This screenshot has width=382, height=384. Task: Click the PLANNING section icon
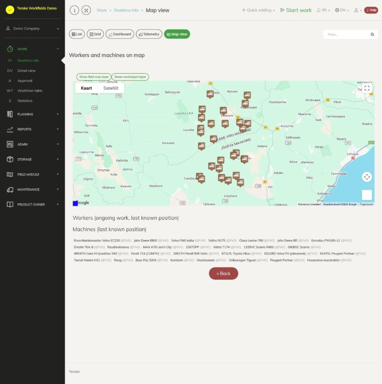tap(10, 114)
